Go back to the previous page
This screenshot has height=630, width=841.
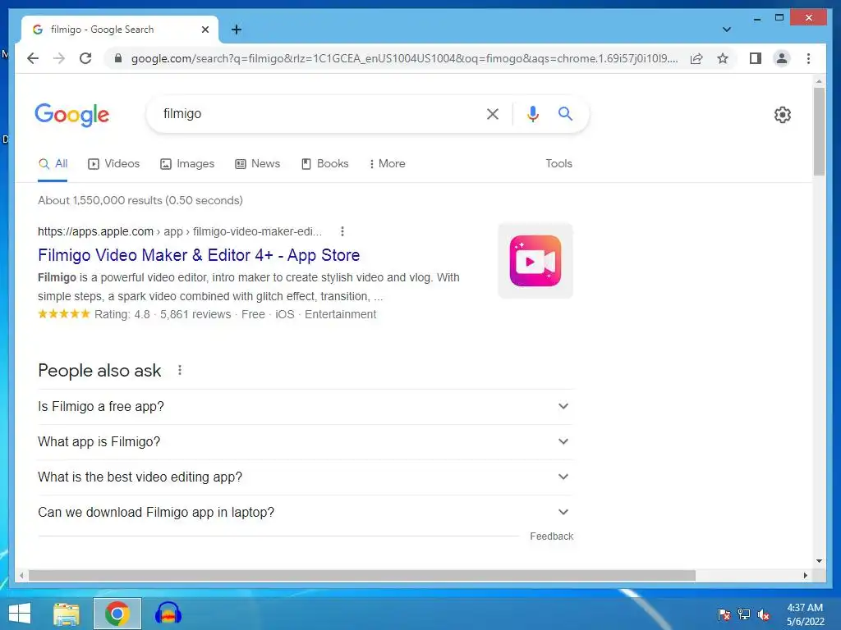(x=33, y=58)
